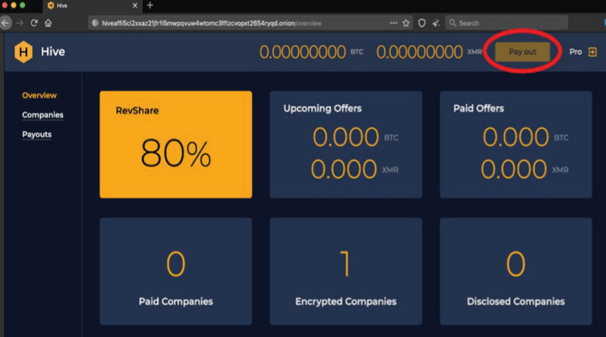
Task: Focus the browser Search field
Action: click(509, 23)
